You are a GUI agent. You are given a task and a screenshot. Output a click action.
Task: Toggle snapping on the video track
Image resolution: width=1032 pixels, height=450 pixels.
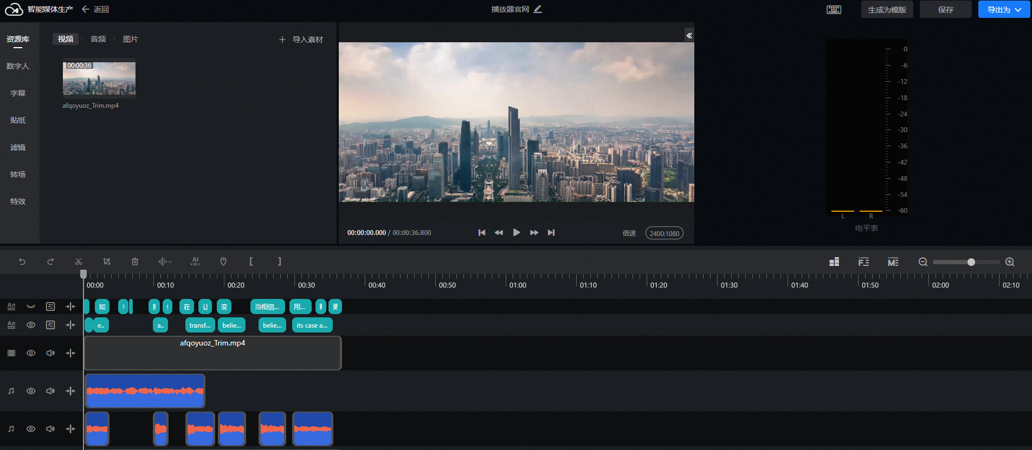coord(70,353)
